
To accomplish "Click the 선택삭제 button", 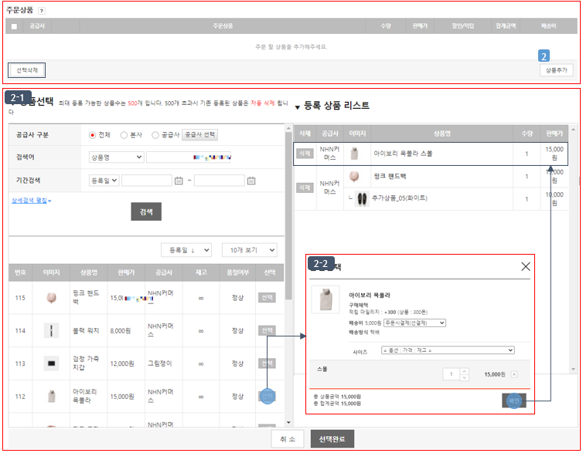I will [x=27, y=70].
